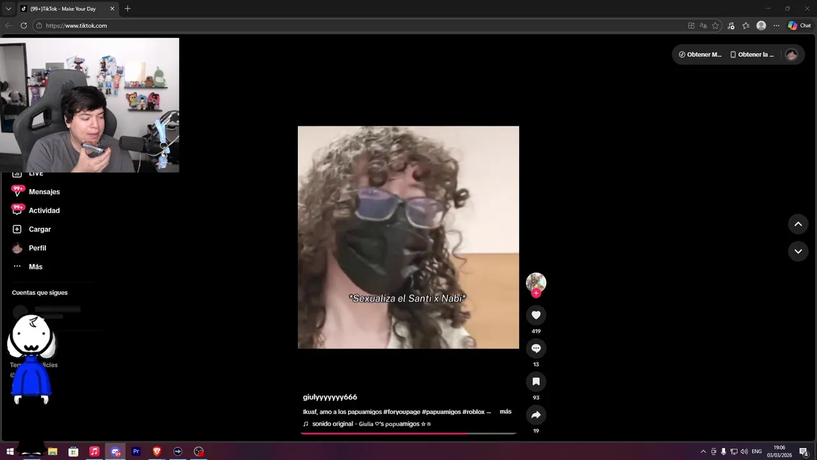Open the tab search dropdown arrow
Viewport: 817px width, 460px height.
coord(8,9)
